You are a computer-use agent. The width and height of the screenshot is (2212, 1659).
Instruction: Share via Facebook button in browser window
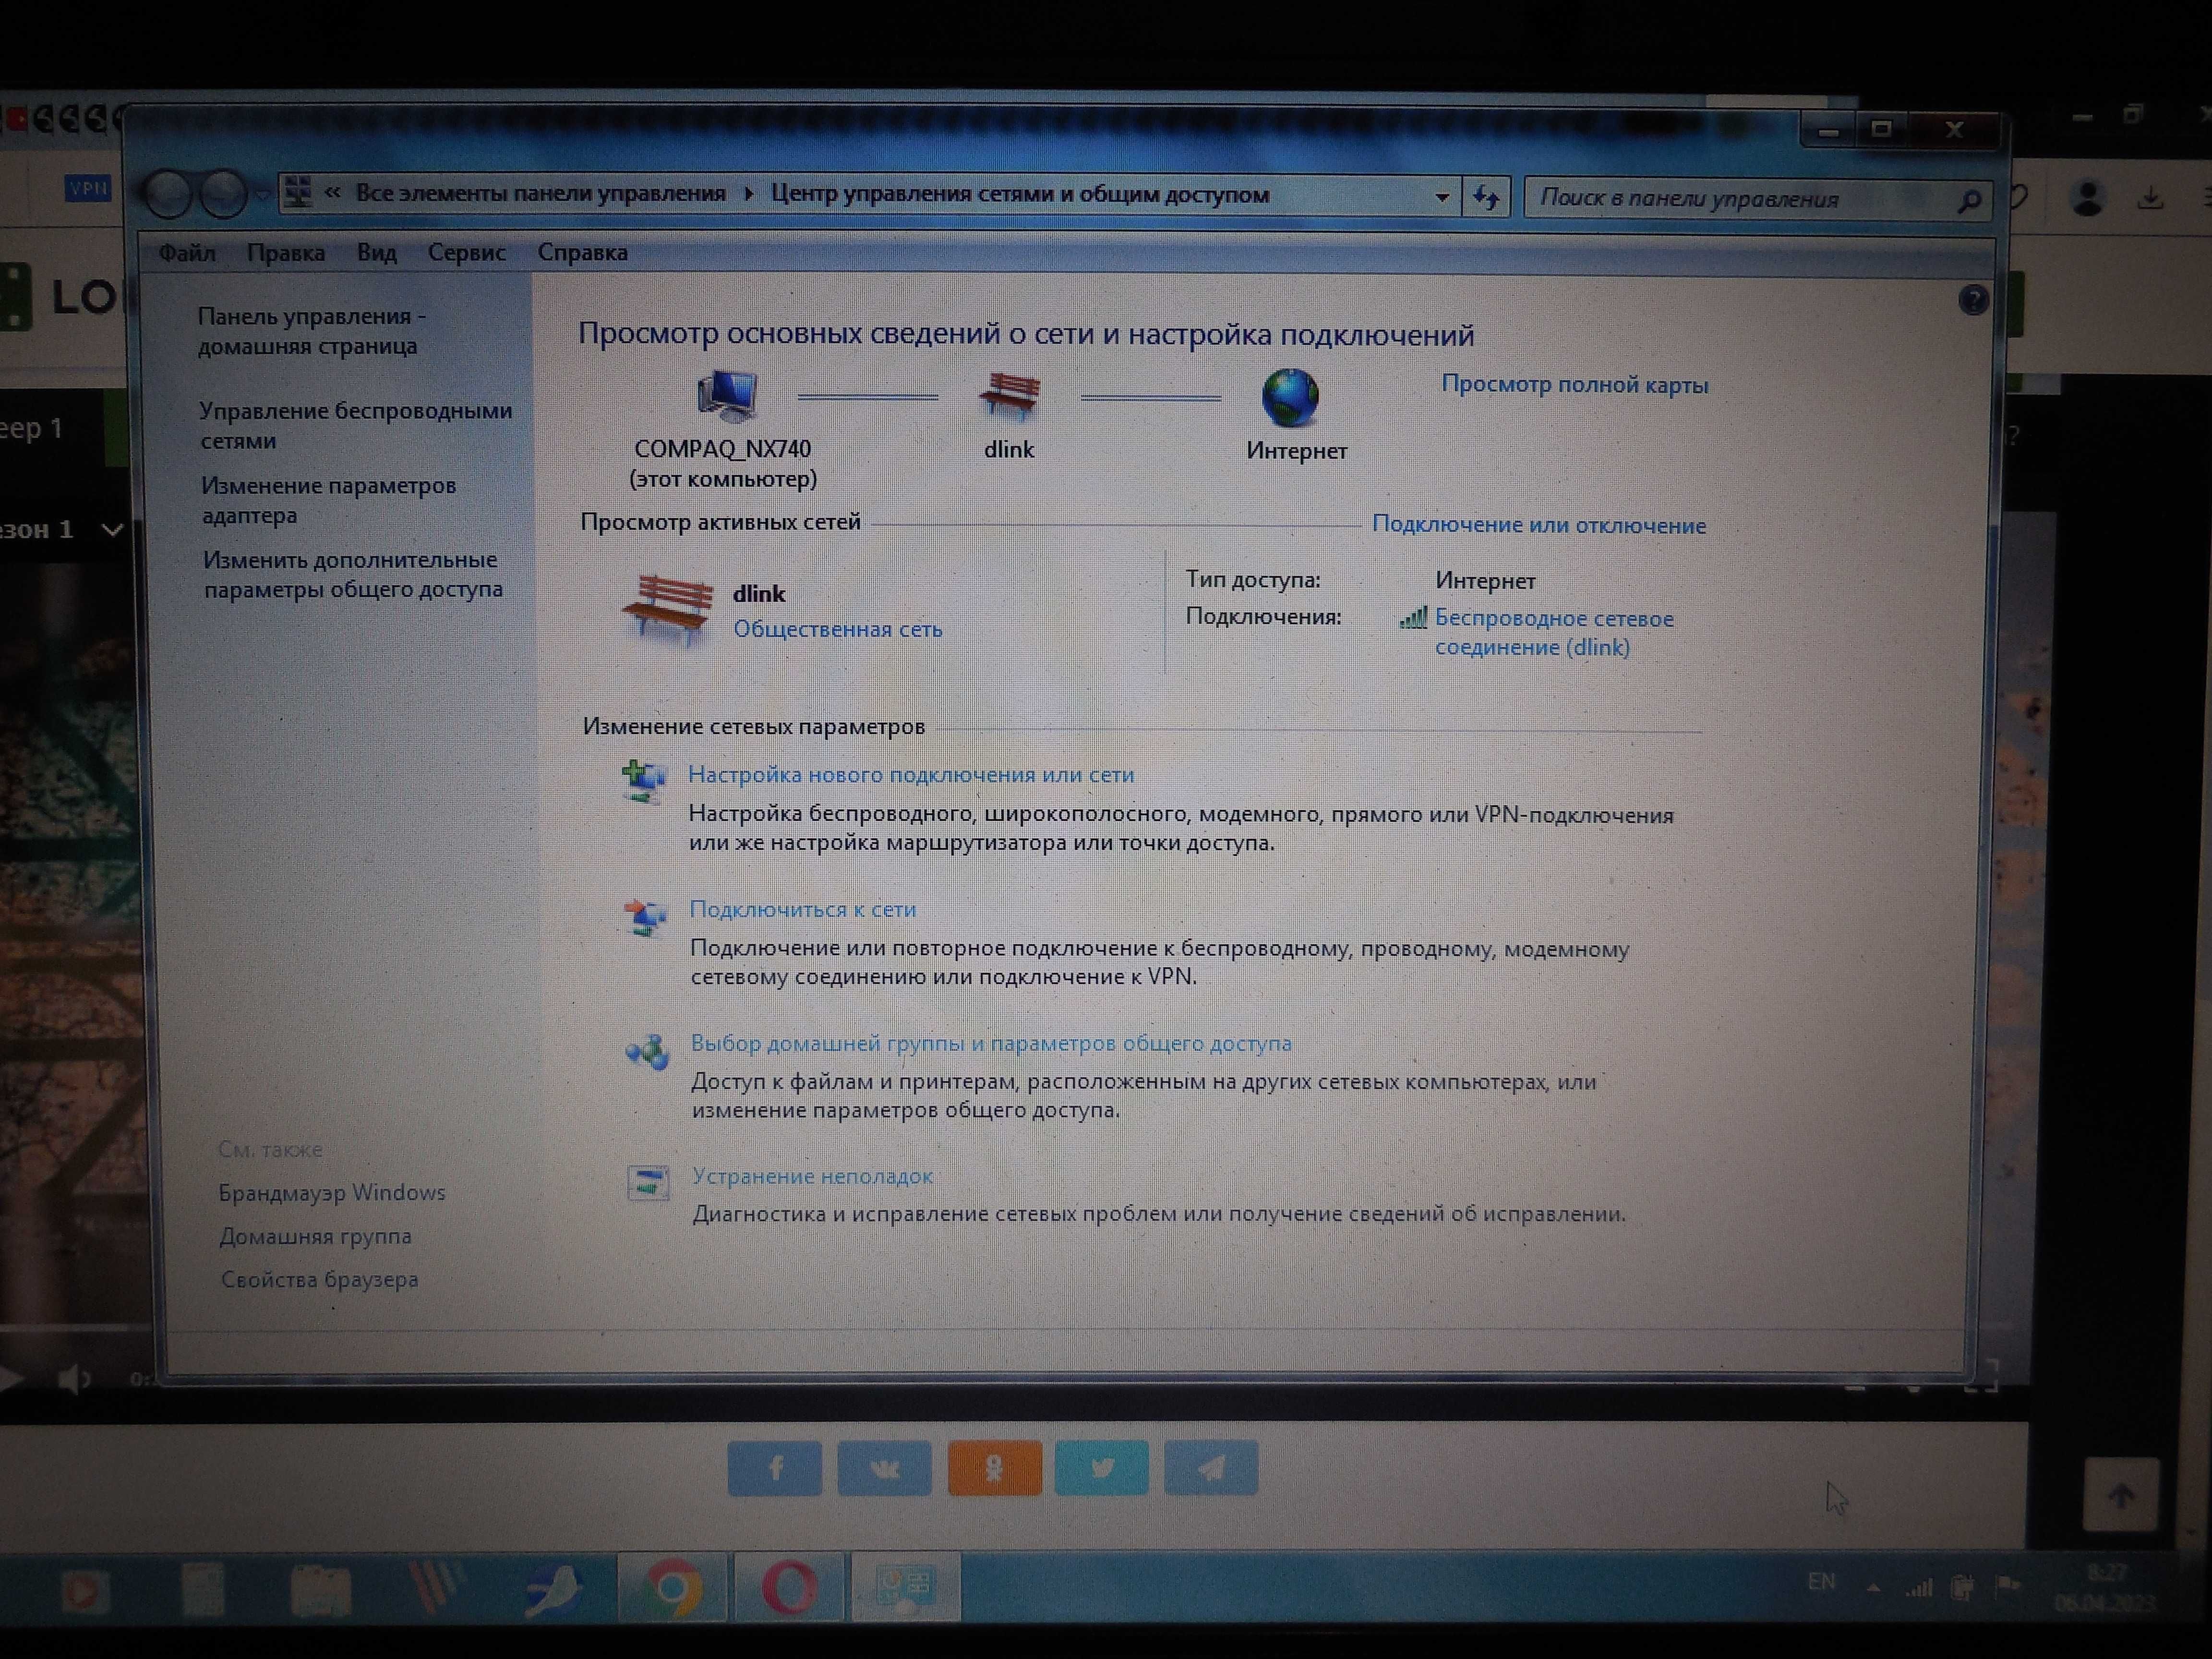pos(775,1468)
